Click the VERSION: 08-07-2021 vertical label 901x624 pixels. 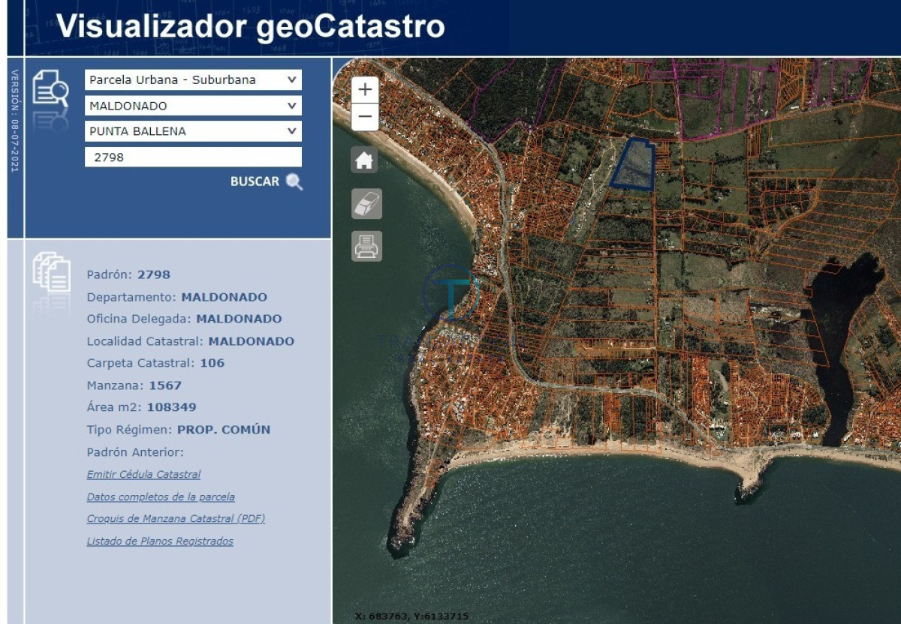pos(14,121)
